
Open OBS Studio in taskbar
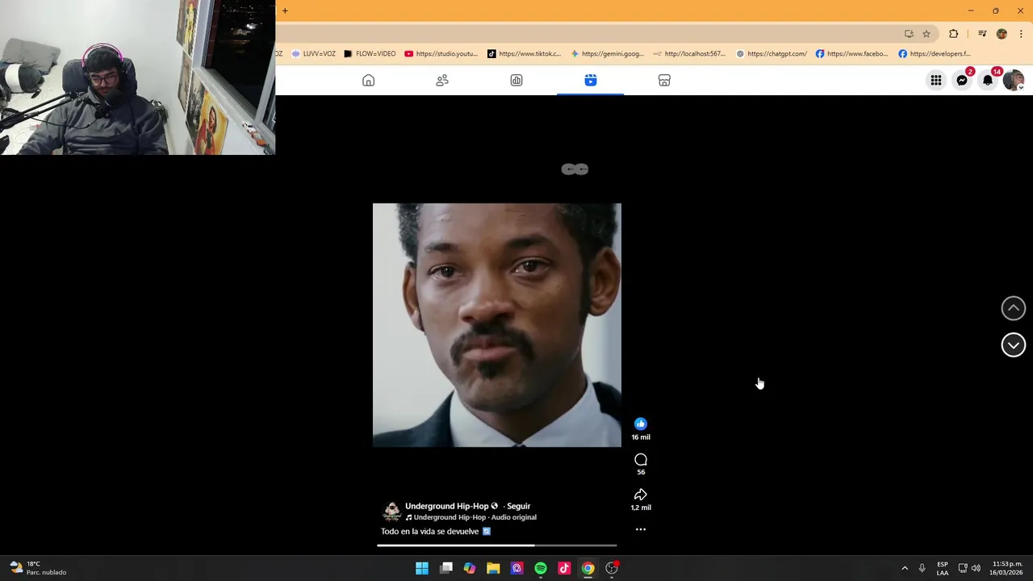click(612, 568)
